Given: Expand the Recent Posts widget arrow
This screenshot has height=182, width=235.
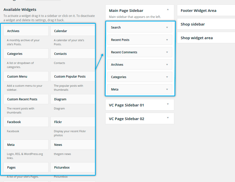Looking at the screenshot, I should click(167, 40).
